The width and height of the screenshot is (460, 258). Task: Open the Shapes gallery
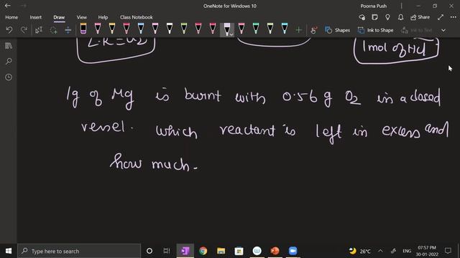click(x=338, y=30)
